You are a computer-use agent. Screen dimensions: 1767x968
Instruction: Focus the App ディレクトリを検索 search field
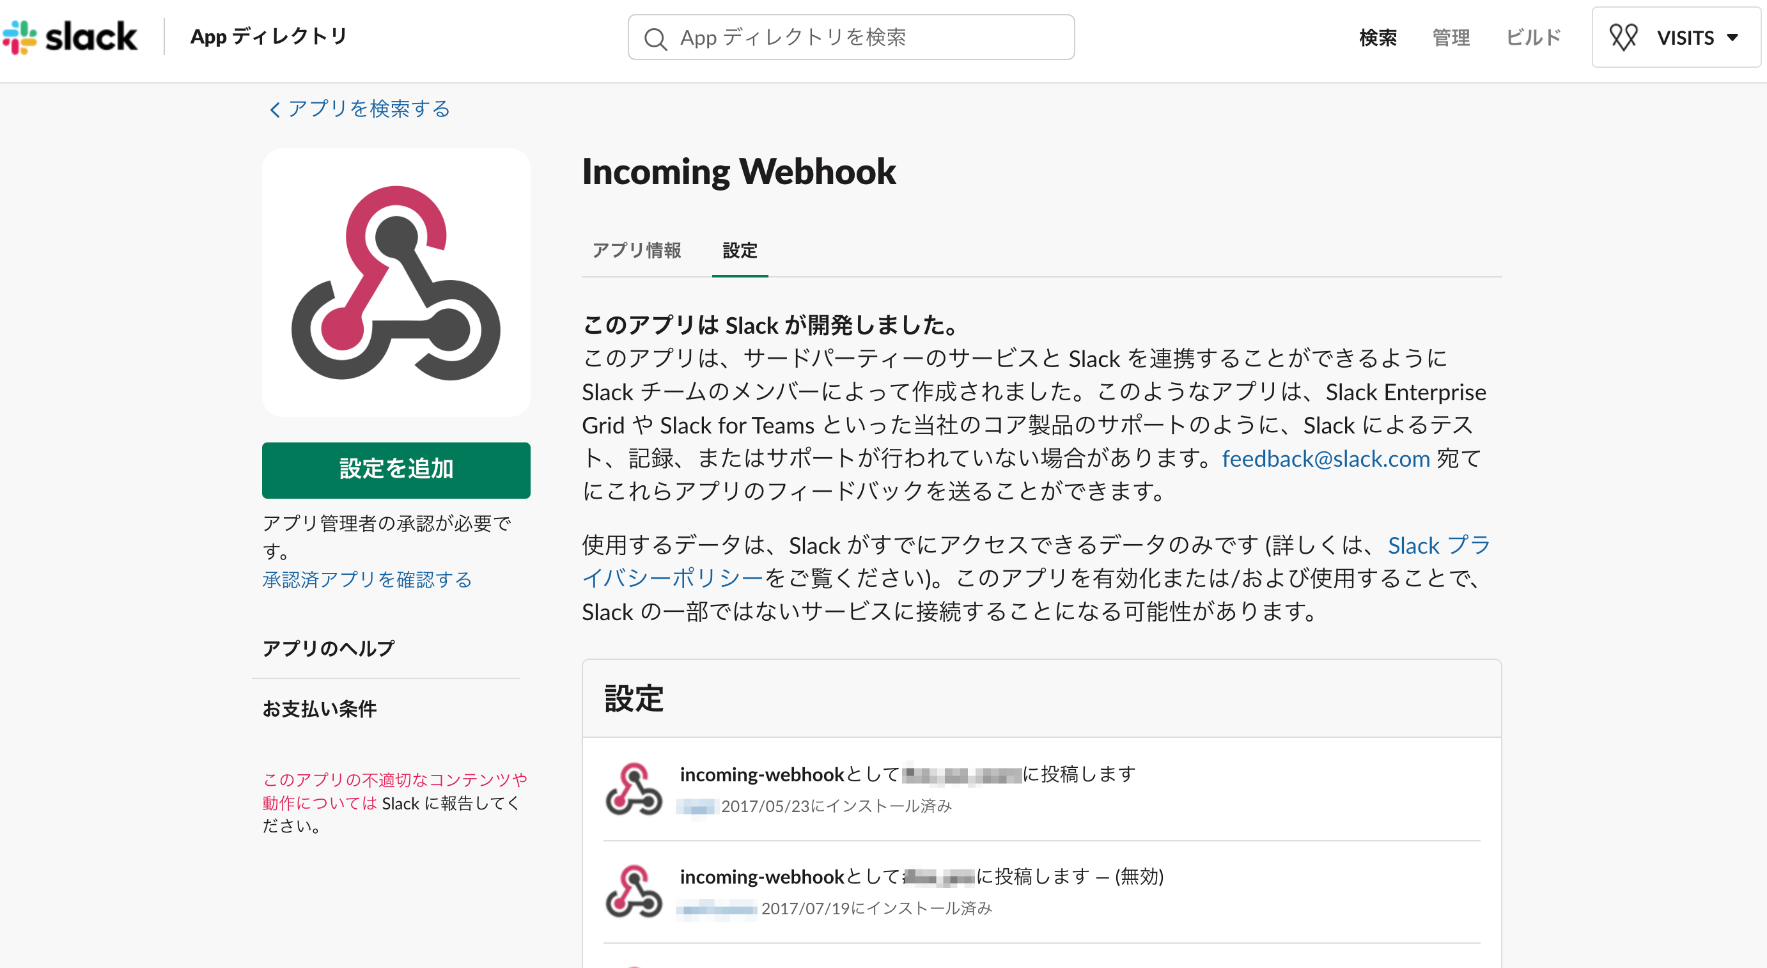[x=850, y=37]
